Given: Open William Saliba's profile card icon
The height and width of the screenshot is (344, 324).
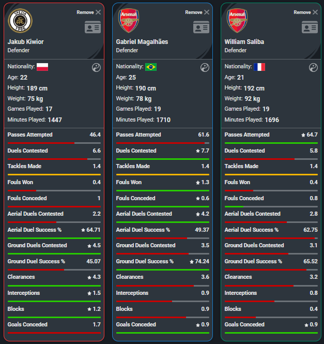Looking at the screenshot, I should (x=310, y=27).
